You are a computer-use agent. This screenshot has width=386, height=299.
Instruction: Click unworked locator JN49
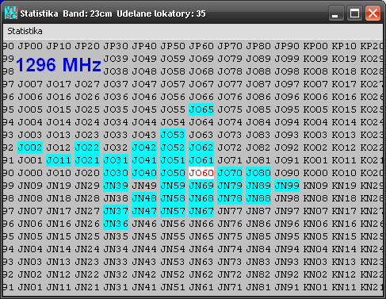coord(144,186)
